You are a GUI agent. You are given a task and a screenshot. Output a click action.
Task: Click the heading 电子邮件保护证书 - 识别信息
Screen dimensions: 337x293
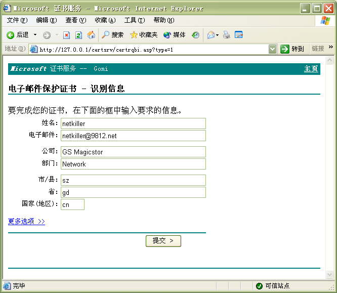66,89
